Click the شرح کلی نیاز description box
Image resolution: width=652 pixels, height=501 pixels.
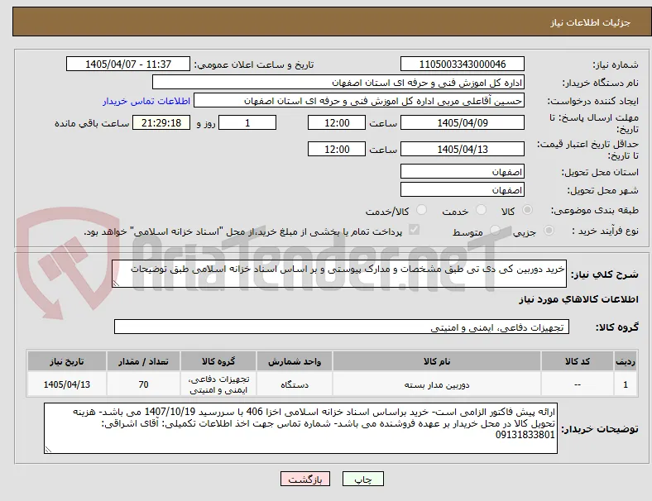click(x=339, y=274)
